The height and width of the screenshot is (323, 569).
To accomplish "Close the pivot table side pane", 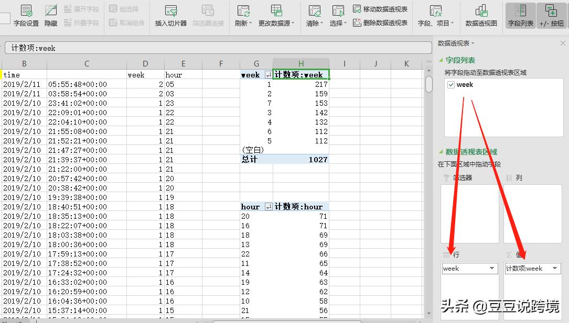I will (563, 43).
